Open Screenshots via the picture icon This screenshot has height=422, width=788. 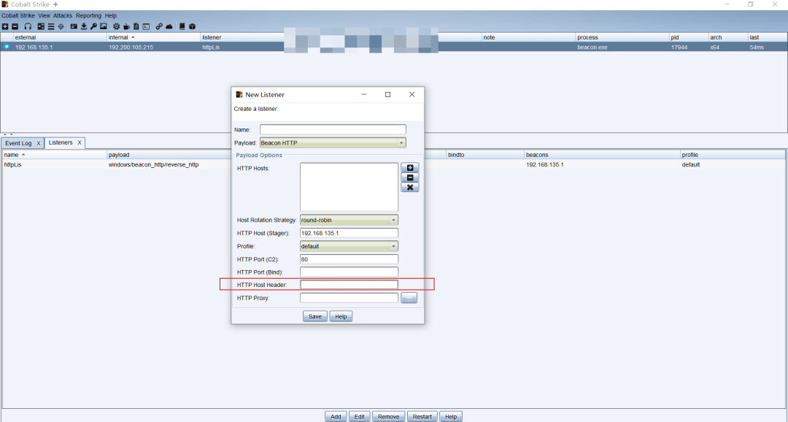tap(104, 27)
